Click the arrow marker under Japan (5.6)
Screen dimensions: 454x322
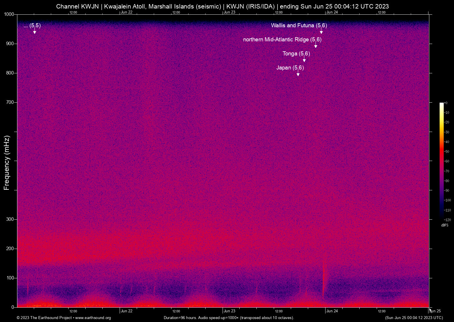pos(298,74)
